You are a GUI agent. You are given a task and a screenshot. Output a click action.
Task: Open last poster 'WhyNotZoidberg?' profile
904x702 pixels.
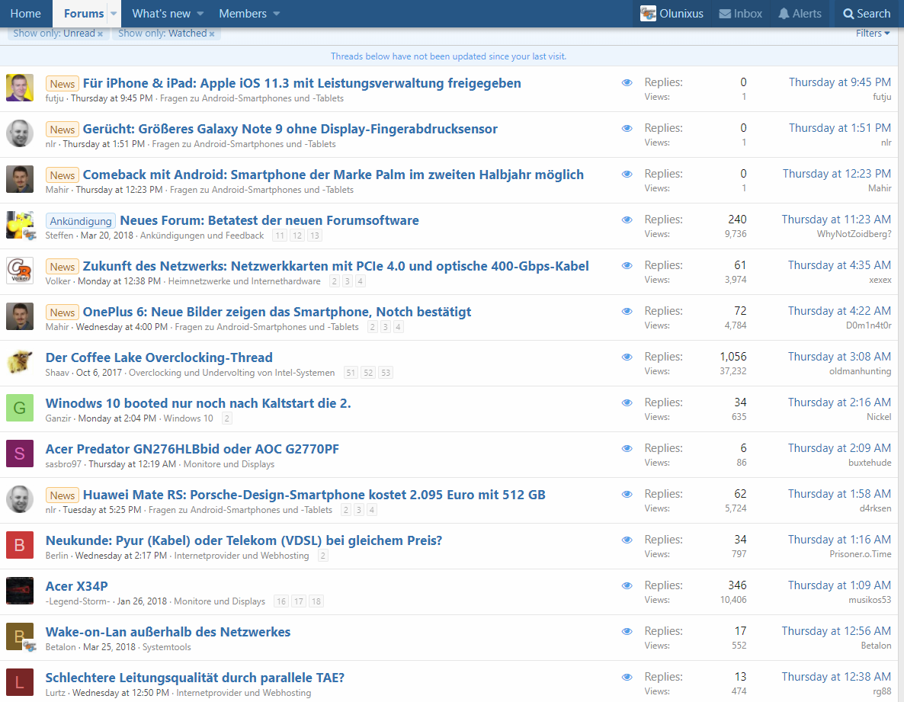tap(854, 234)
